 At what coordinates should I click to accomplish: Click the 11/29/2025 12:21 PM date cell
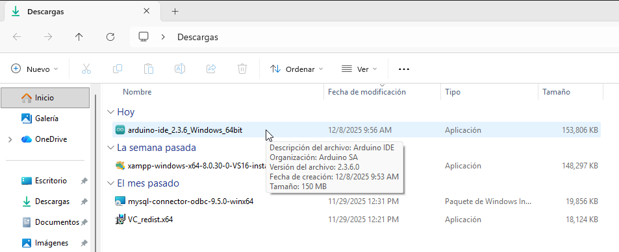click(363, 220)
